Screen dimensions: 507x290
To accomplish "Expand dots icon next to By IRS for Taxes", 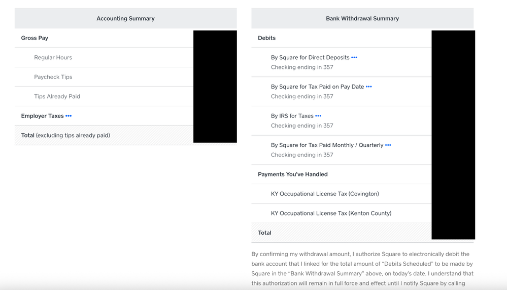I will coord(318,116).
